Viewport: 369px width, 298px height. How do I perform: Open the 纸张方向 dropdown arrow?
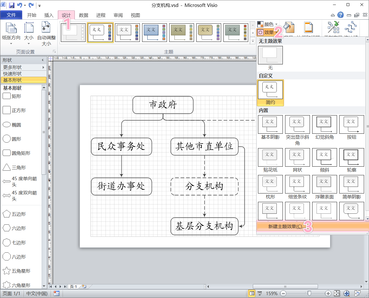click(11, 44)
